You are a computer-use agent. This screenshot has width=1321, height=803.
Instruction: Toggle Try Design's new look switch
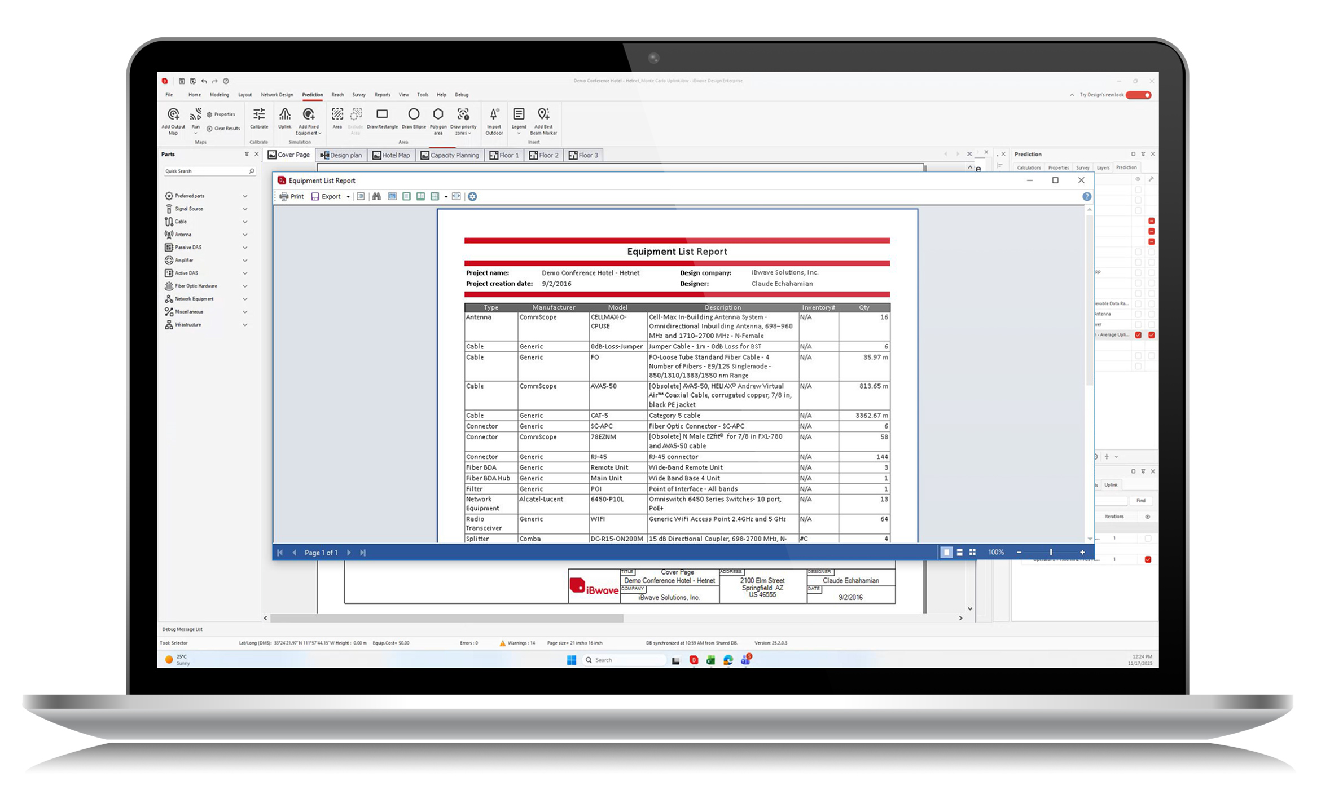tap(1138, 95)
